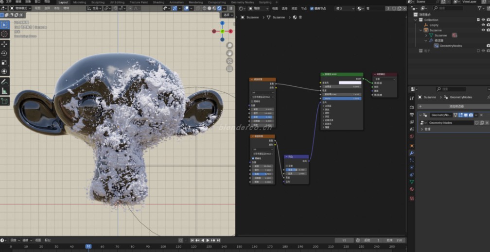Screen dimensions: 490x252
Task: Open the Object Data green triangle tab
Action: tap(412, 182)
